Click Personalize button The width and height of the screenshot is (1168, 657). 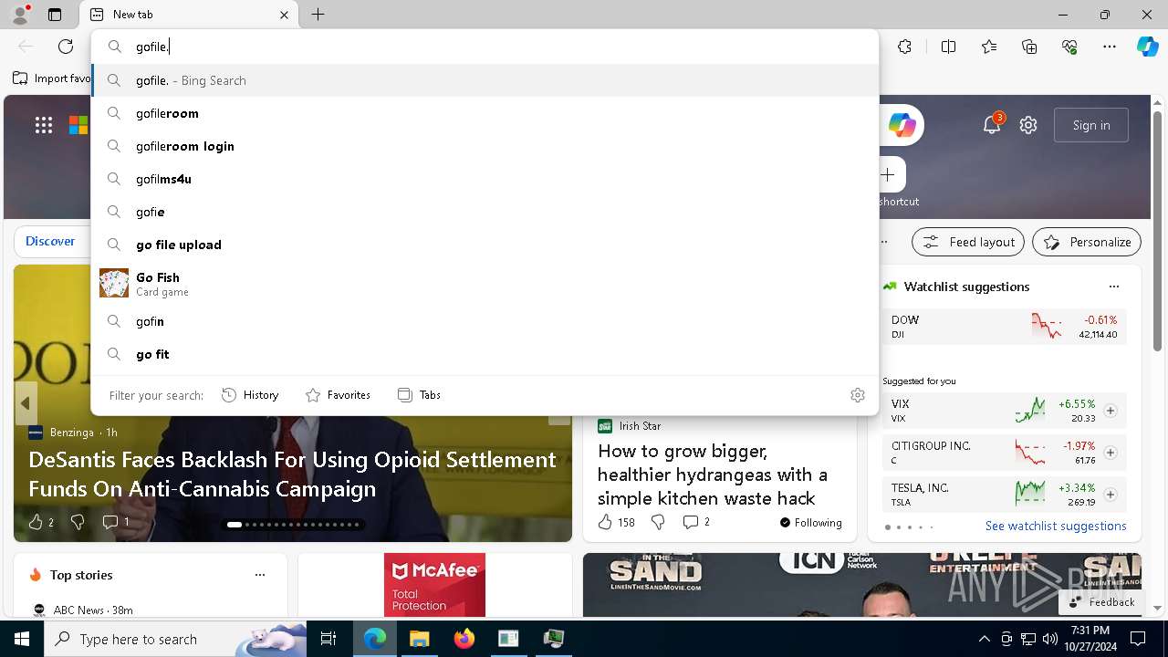[1087, 242]
